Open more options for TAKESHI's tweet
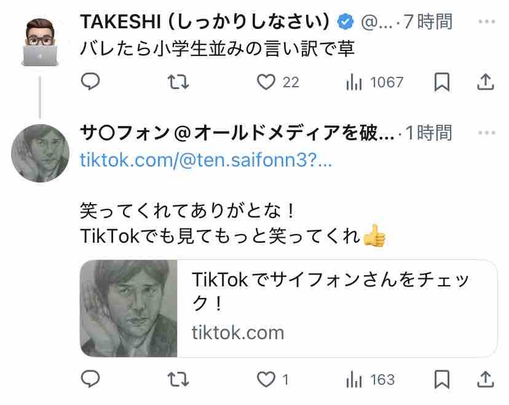Image resolution: width=509 pixels, height=405 pixels. (x=486, y=22)
